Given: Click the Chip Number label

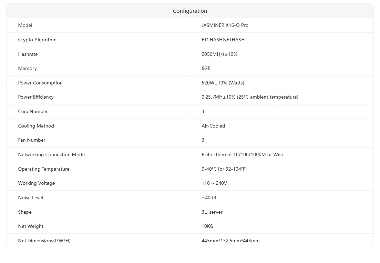Looking at the screenshot, I should pos(33,111).
